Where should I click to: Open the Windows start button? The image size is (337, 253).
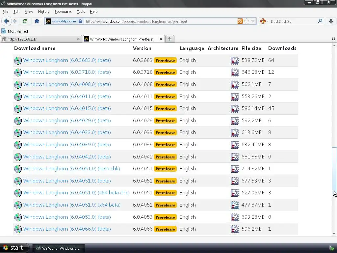tap(14, 248)
